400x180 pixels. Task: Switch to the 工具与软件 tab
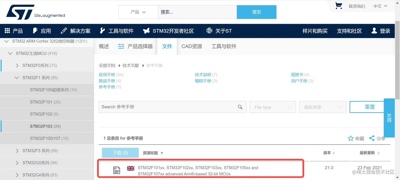pyautogui.click(x=224, y=46)
